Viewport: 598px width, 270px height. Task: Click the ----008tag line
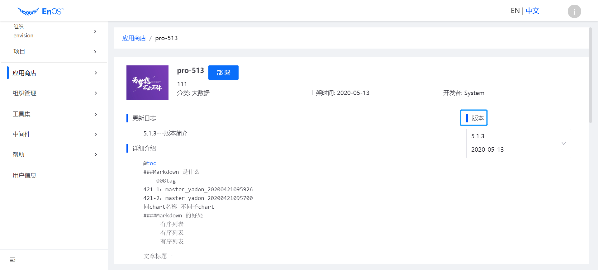tap(159, 181)
